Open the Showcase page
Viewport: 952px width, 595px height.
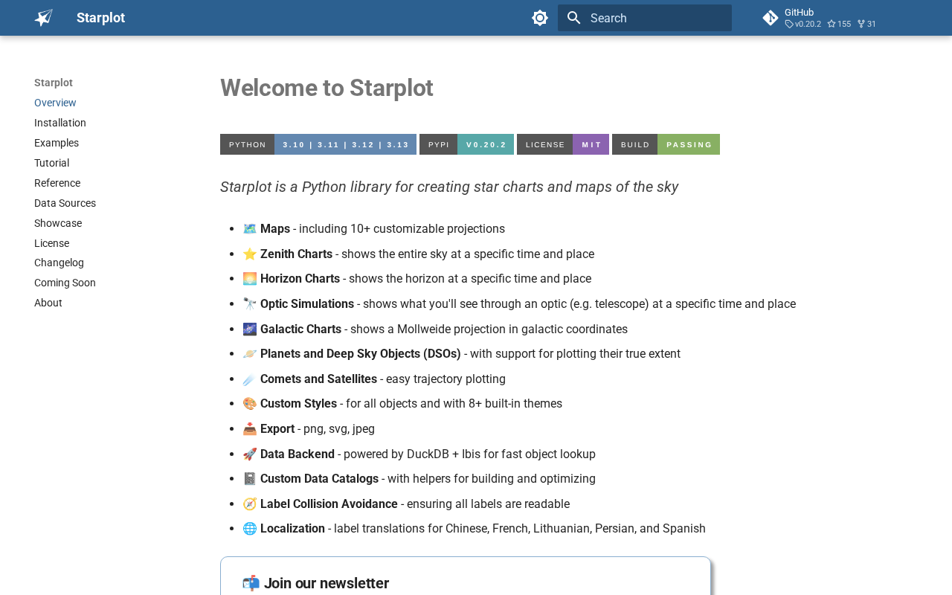58,223
